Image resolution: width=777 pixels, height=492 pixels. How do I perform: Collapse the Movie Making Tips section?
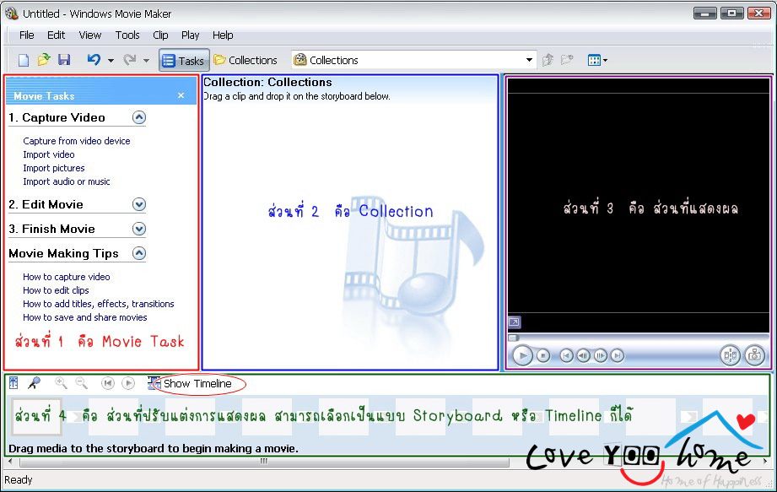(139, 253)
